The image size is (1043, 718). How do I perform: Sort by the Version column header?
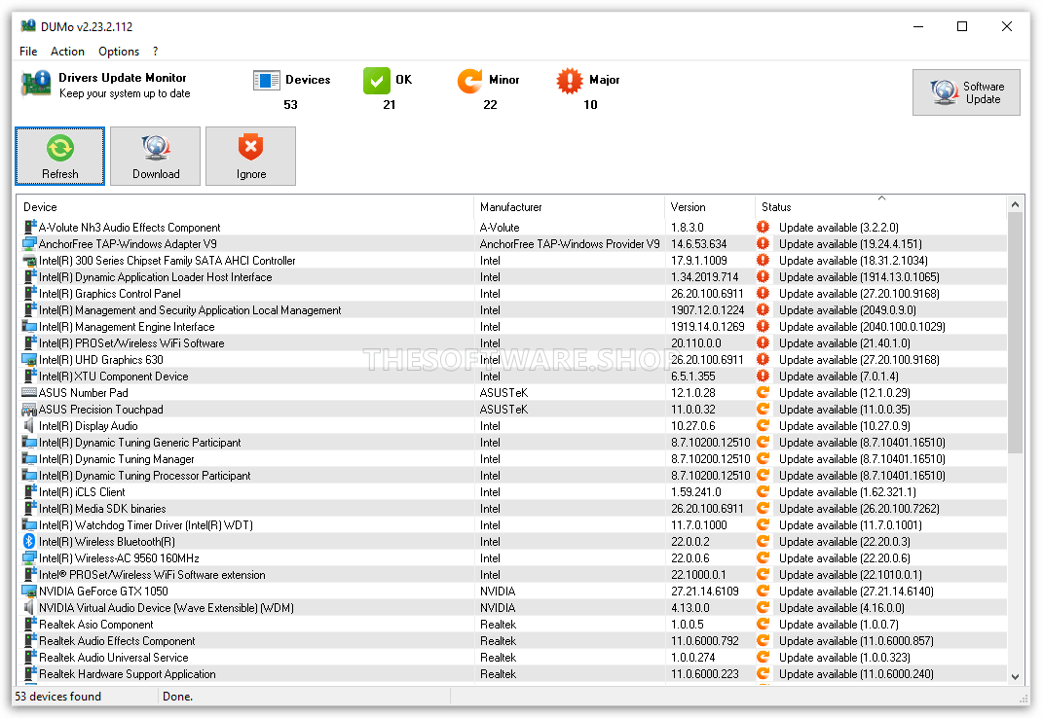pyautogui.click(x=710, y=207)
